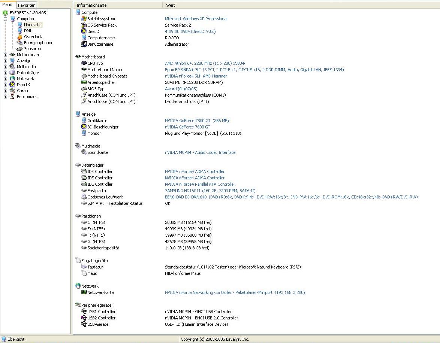Screen dimensions: 440x343
Task: Open the BENQ DVD DD DW1640 link
Action: click(x=291, y=197)
